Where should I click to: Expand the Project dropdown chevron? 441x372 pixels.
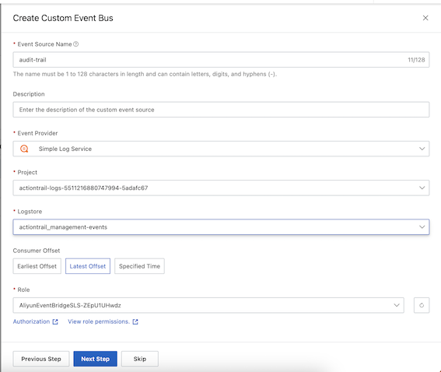point(422,188)
